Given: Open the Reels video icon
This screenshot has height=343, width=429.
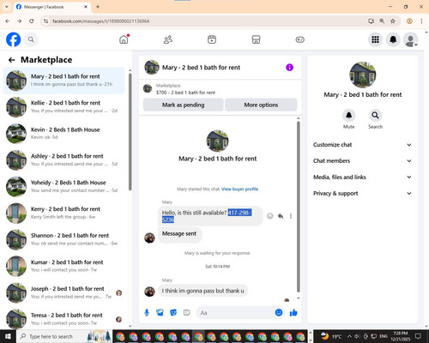Looking at the screenshot, I should 212,39.
